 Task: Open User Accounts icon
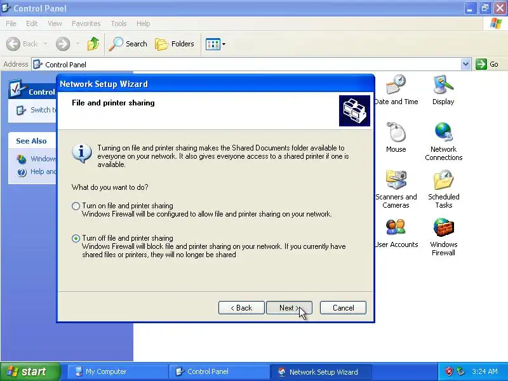click(x=396, y=233)
